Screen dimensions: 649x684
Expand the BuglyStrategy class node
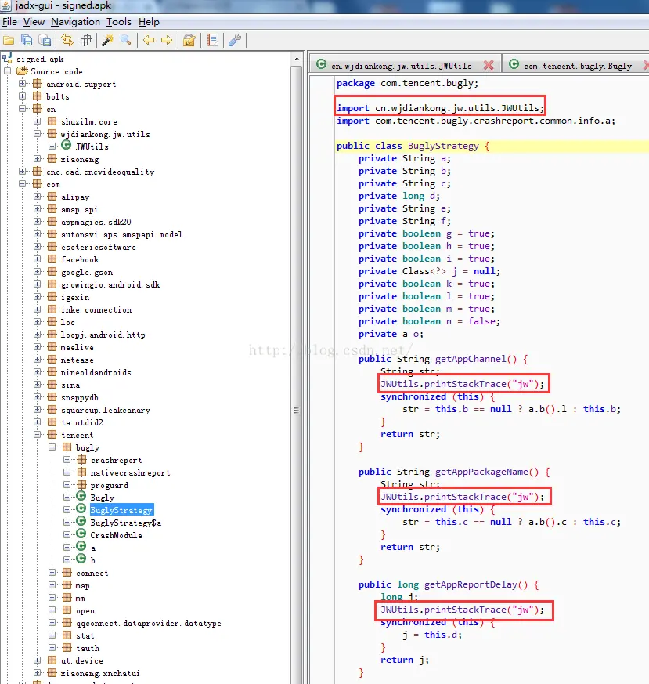click(x=67, y=509)
